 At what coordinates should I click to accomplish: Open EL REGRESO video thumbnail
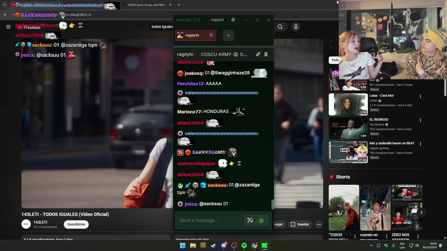[348, 128]
